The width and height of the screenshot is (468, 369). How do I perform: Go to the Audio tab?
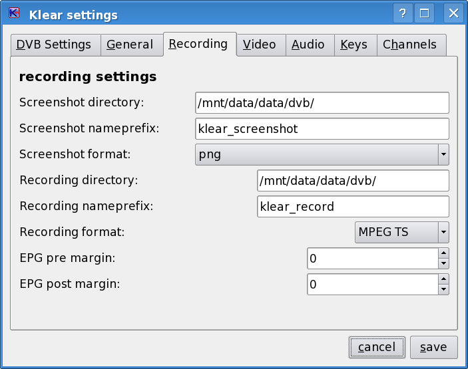tap(308, 45)
